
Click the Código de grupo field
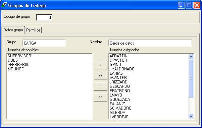click(x=44, y=17)
